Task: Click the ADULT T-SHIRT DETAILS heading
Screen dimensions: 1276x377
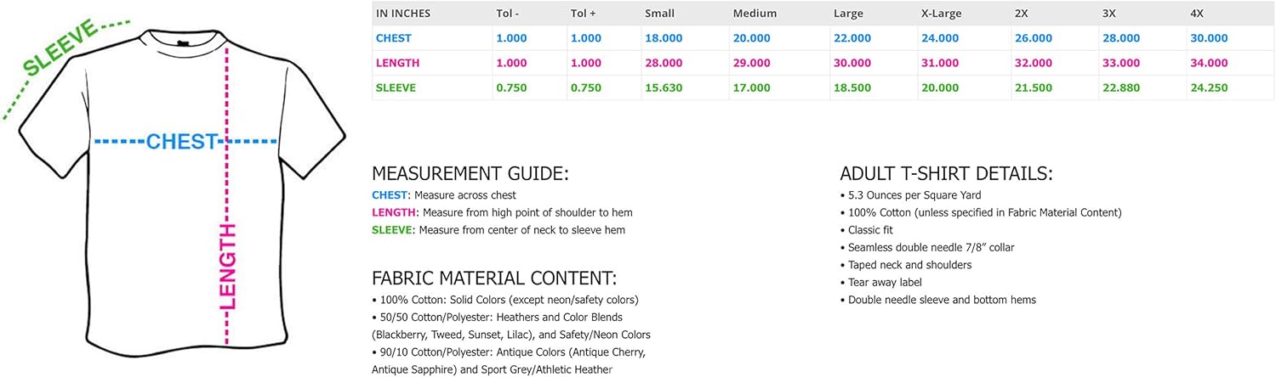Action: 946,174
